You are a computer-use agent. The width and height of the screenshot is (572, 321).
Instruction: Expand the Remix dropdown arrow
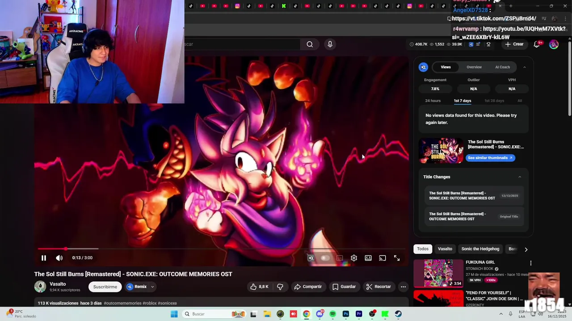[152, 287]
